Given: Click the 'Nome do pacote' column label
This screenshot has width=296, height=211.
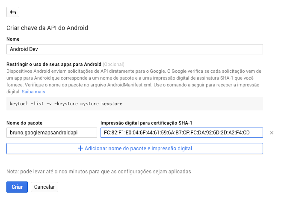Looking at the screenshot, I should (24, 123).
